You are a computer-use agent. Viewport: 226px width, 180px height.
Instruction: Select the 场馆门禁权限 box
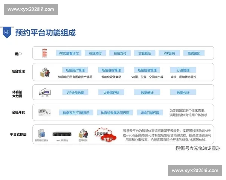pyautogui.click(x=150, y=112)
